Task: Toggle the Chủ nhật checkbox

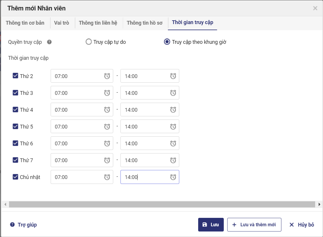Action: coord(15,177)
